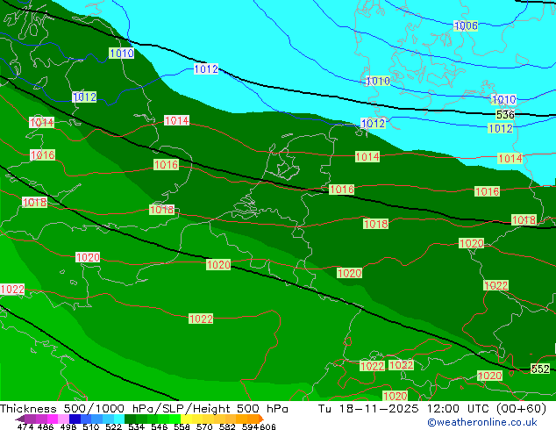Screen dimensions: 556x430
Task: Click the 552 height contour label
Action: (540, 369)
